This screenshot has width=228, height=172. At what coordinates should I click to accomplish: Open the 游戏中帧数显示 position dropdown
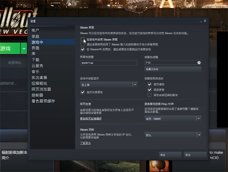(x=135, y=85)
